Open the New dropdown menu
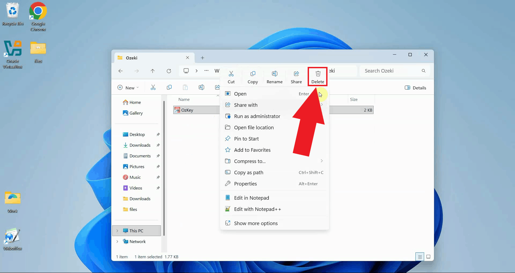The height and width of the screenshot is (273, 515). pyautogui.click(x=128, y=87)
